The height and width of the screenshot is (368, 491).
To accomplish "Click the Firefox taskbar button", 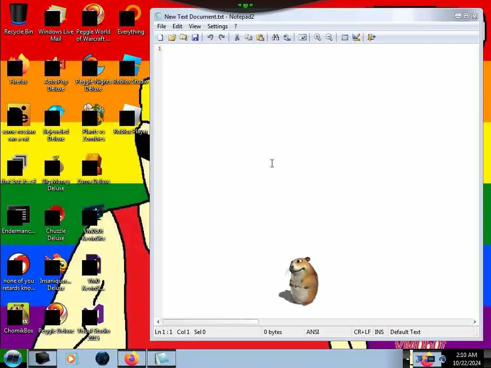I will coord(132,358).
